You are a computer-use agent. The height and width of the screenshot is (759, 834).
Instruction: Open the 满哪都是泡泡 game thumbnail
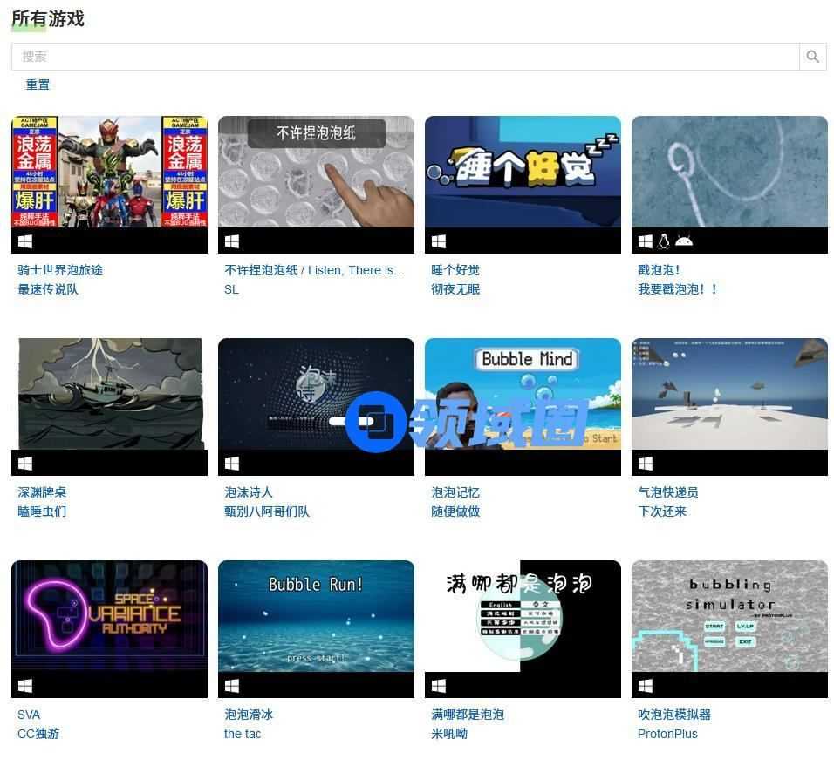tap(523, 616)
